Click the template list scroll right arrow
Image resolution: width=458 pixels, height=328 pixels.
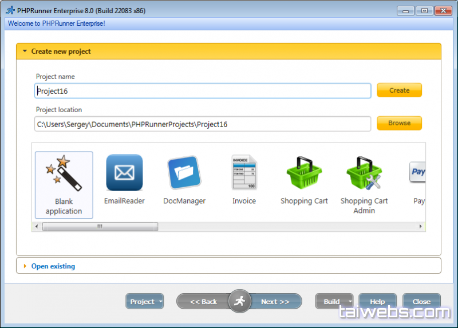click(x=420, y=226)
